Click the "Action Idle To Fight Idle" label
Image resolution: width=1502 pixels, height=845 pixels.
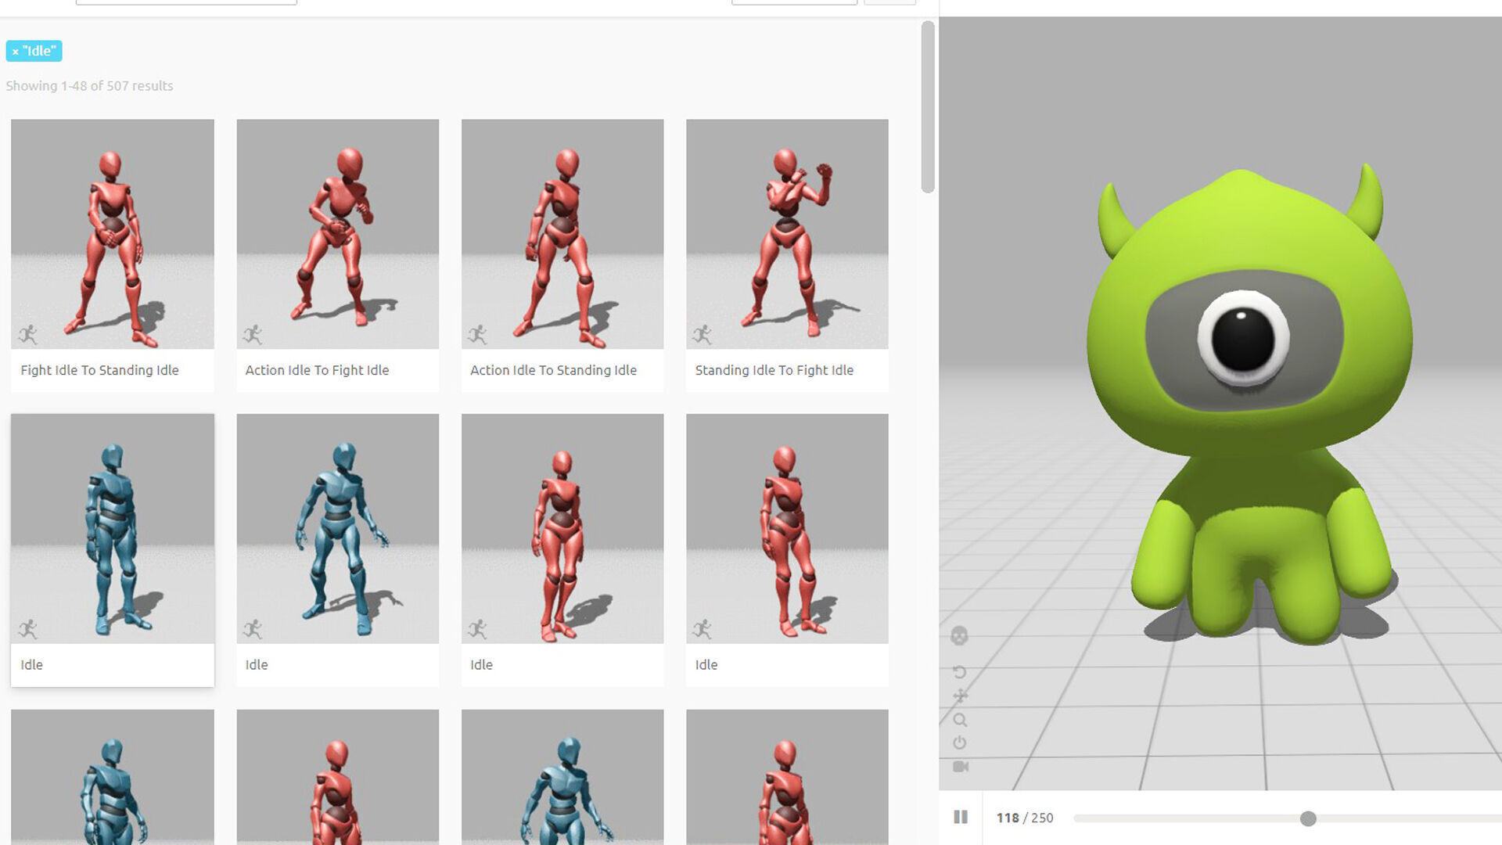317,370
